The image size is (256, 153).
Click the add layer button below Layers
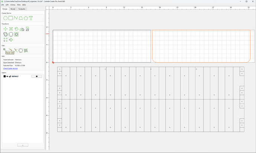pos(23,145)
